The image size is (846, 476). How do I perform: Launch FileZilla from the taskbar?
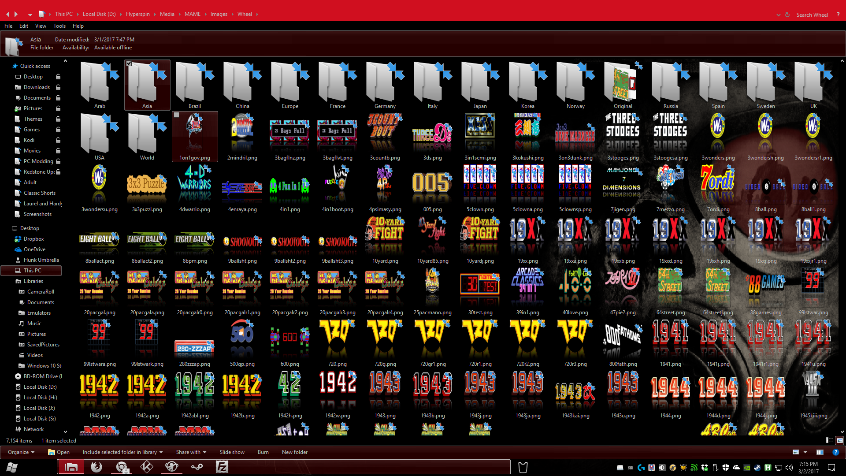pyautogui.click(x=222, y=467)
